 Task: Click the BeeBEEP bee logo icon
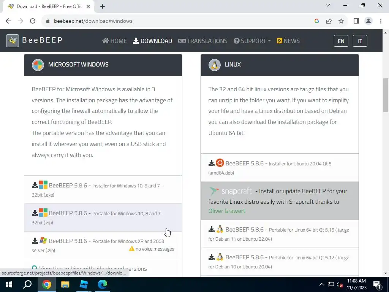point(13,40)
